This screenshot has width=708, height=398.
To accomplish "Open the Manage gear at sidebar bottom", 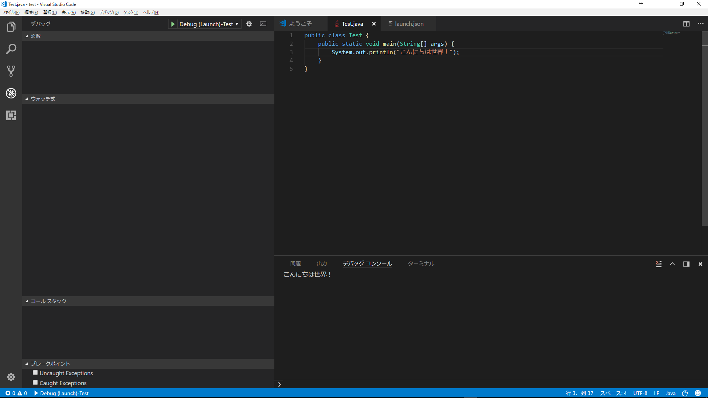I will (11, 377).
